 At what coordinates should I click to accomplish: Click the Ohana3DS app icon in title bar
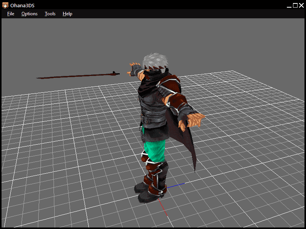[x=5, y=5]
